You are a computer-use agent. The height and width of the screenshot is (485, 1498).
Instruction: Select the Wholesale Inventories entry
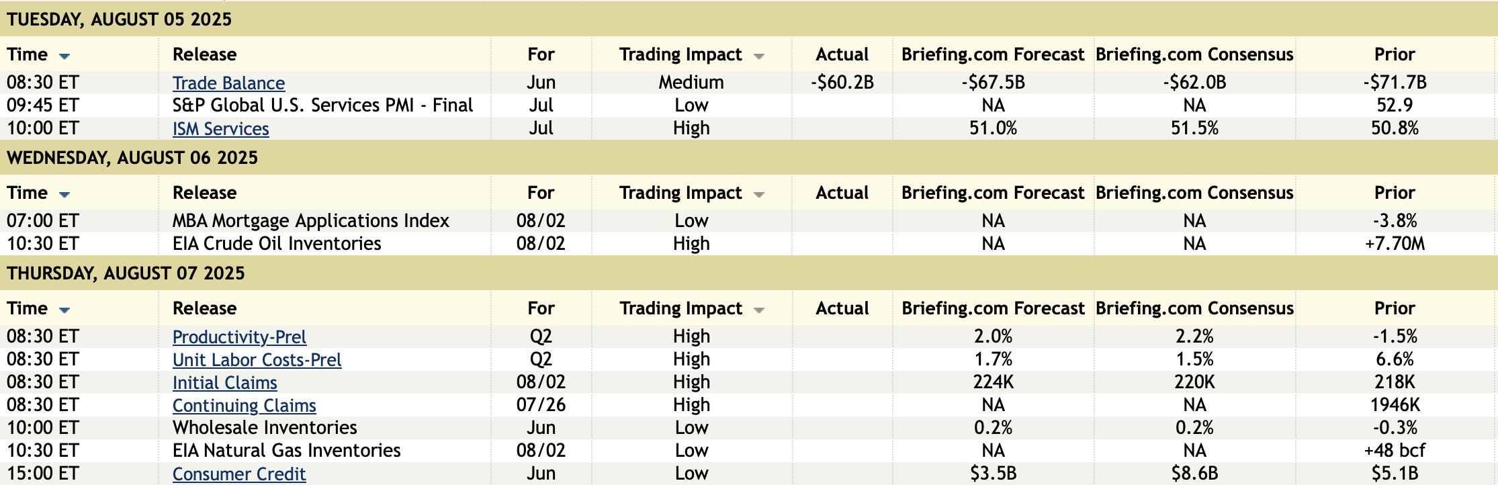pos(265,428)
